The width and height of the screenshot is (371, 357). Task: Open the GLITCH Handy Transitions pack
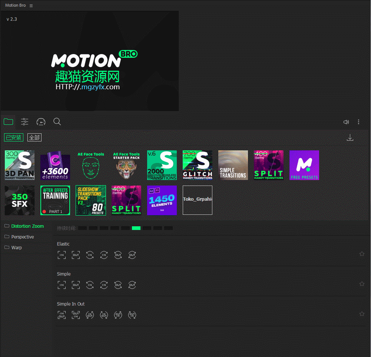[198, 165]
